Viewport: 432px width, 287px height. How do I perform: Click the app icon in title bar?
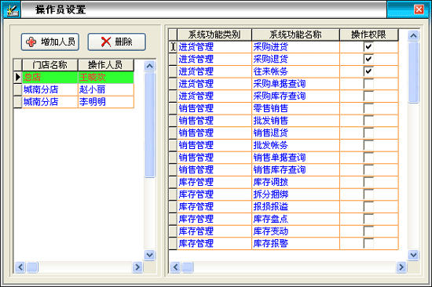(12, 10)
